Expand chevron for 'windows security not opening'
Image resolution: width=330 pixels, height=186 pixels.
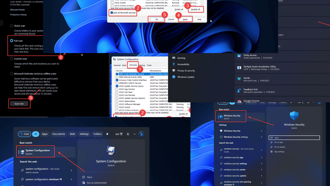[x=262, y=183]
